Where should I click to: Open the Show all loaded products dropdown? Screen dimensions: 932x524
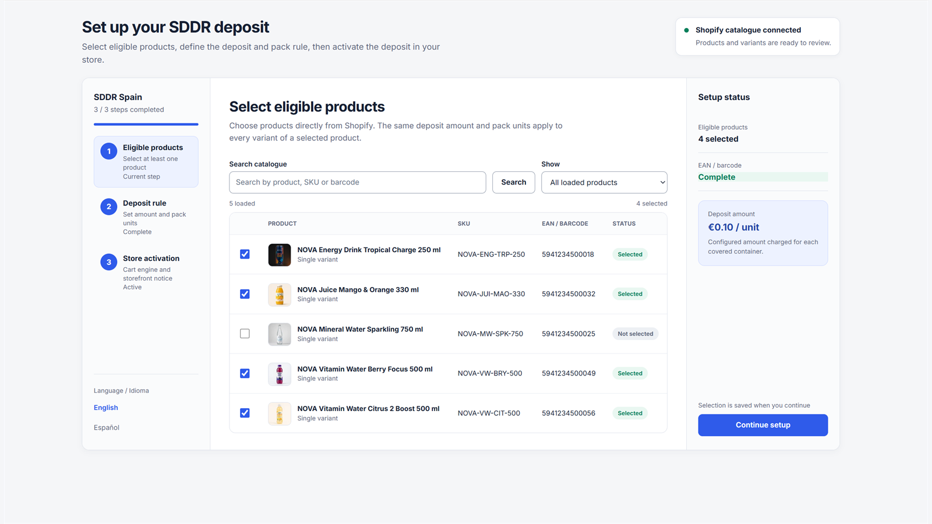604,182
